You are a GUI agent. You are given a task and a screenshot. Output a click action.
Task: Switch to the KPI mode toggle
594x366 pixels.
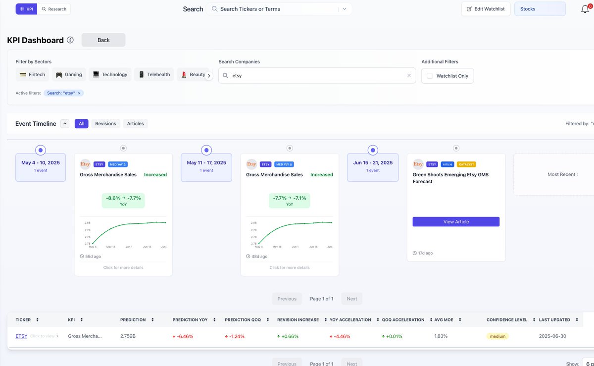tap(26, 9)
